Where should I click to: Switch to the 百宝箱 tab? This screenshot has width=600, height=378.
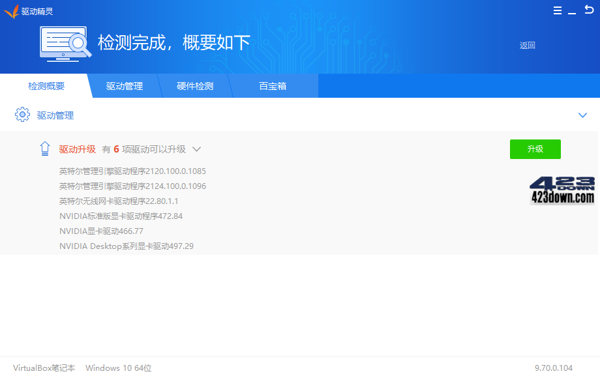pyautogui.click(x=273, y=85)
